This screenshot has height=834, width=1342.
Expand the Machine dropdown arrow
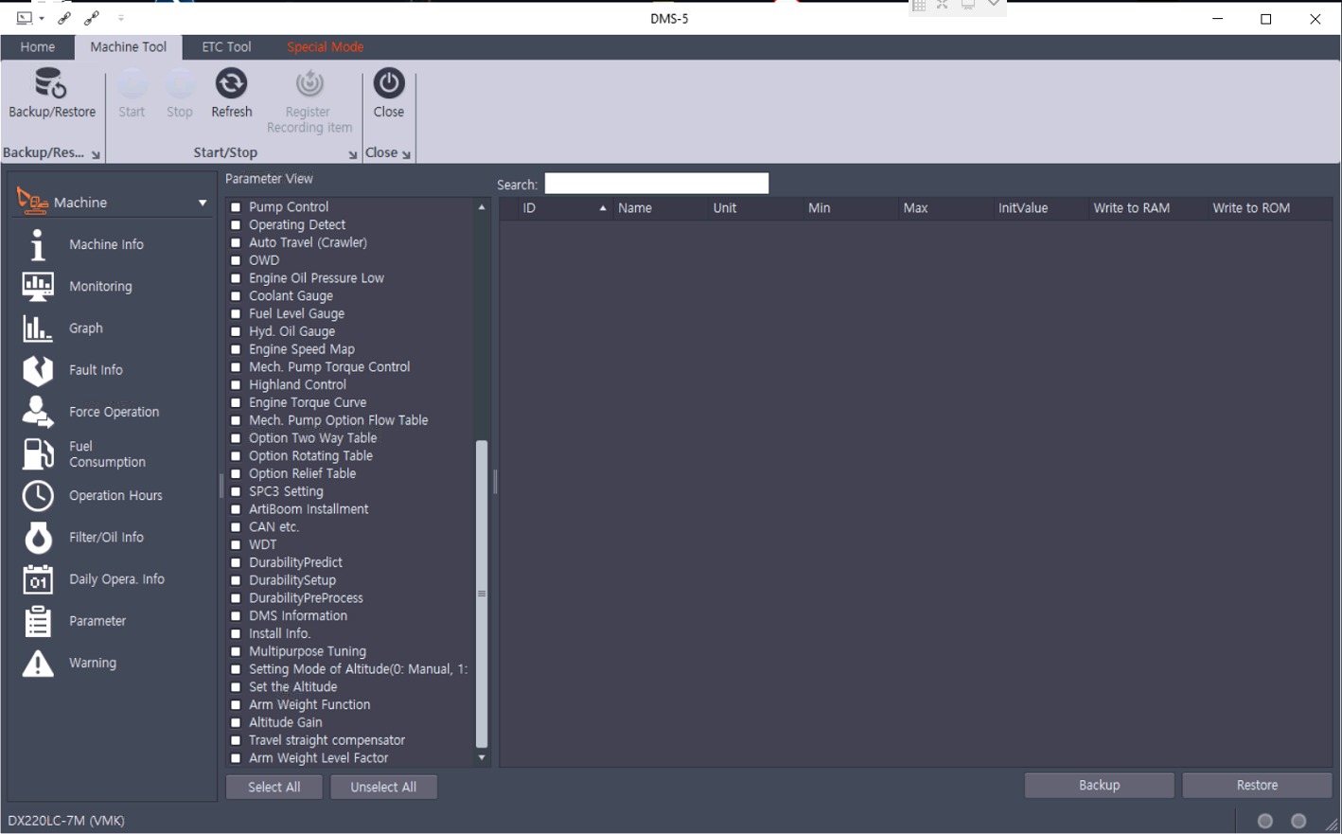point(202,203)
